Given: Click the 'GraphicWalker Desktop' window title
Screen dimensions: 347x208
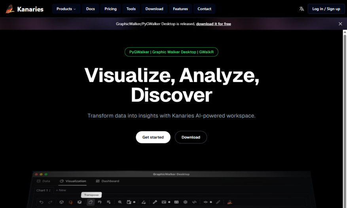Looking at the screenshot, I should [x=171, y=174].
